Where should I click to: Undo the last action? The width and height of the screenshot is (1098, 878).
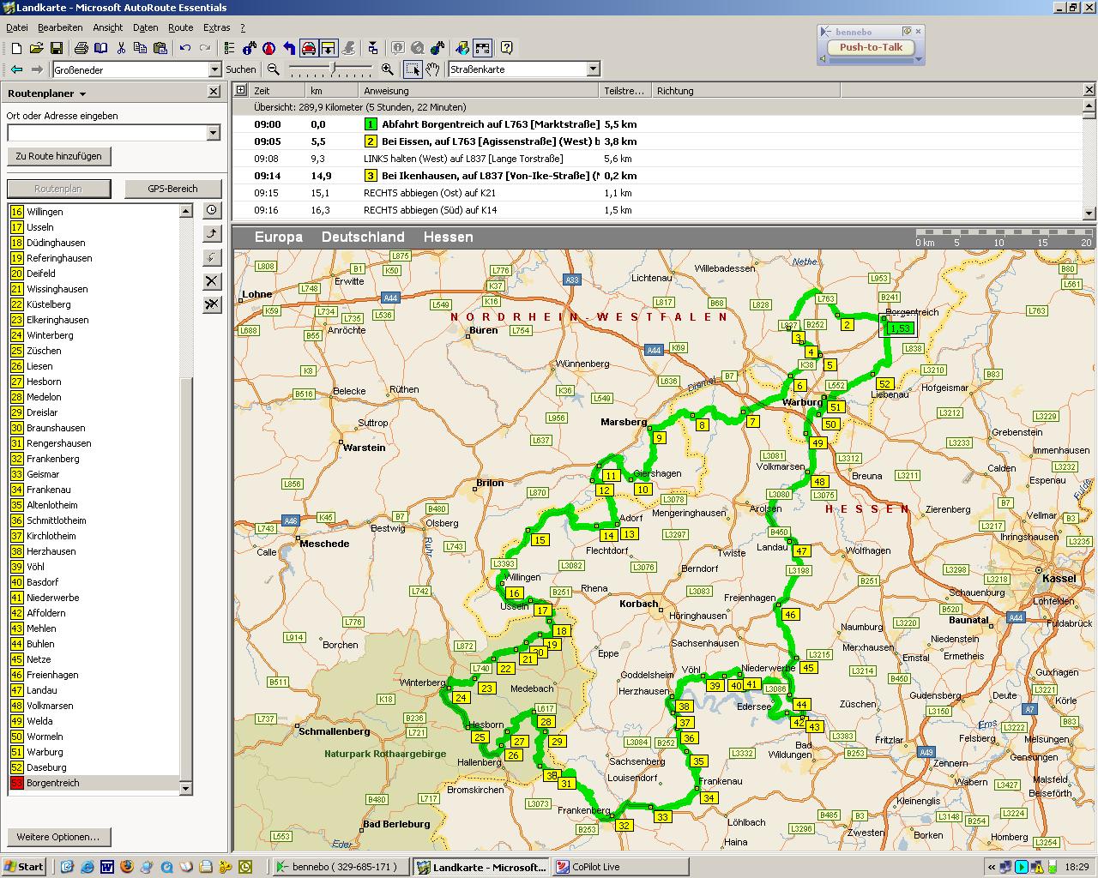pyautogui.click(x=184, y=48)
